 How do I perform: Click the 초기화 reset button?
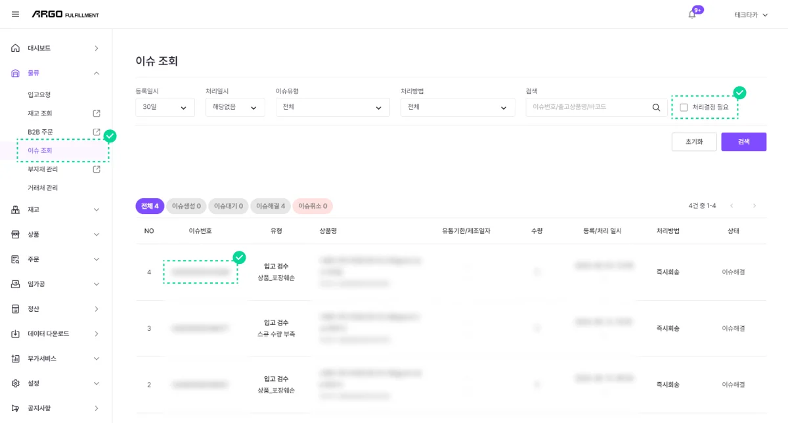(694, 141)
